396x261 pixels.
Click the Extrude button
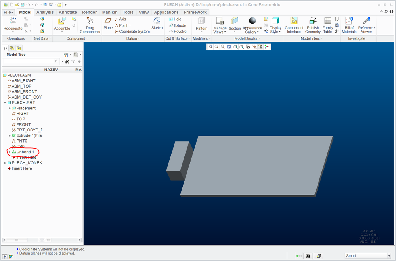[177, 25]
